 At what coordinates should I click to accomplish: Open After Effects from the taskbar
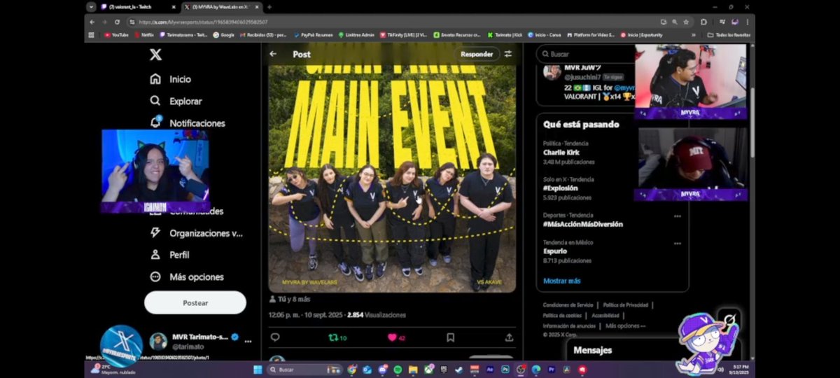click(x=489, y=370)
